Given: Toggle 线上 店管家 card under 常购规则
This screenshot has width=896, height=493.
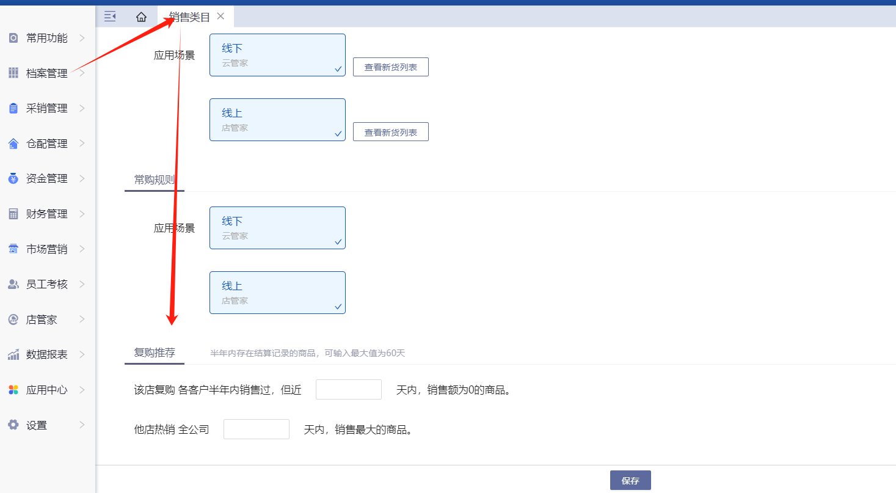Looking at the screenshot, I should tap(277, 293).
